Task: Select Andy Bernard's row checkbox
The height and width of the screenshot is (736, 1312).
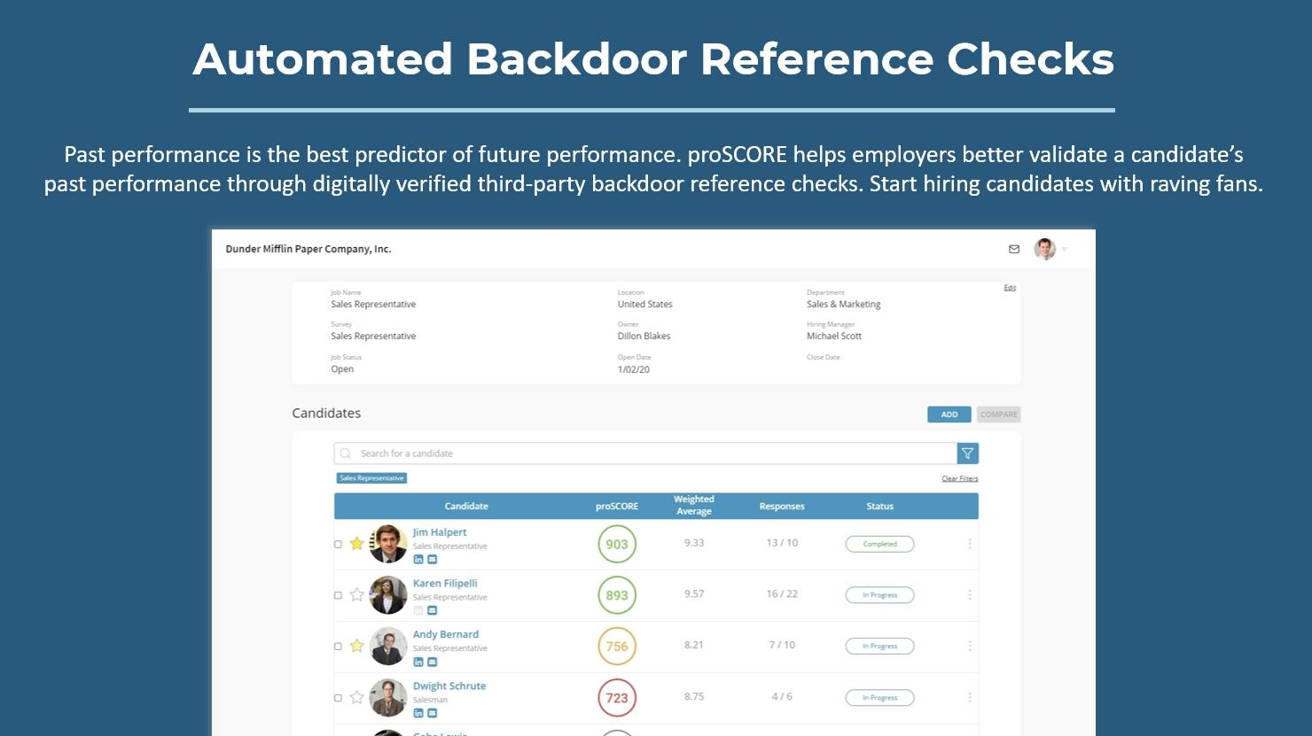Action: click(338, 647)
